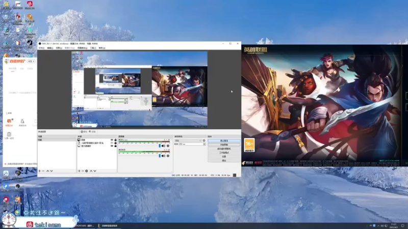Click the Start Virtual Camera button
Image resolution: width=408 pixels, height=229 pixels.
coord(224,149)
